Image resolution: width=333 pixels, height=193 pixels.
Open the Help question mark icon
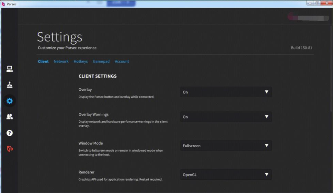10,133
